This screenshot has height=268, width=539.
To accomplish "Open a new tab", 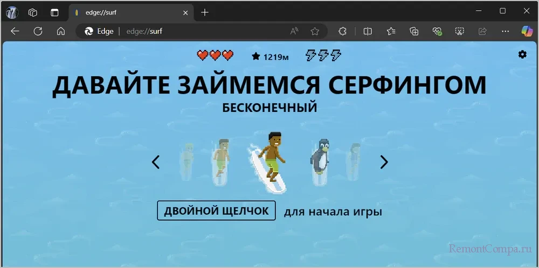I will tap(205, 12).
